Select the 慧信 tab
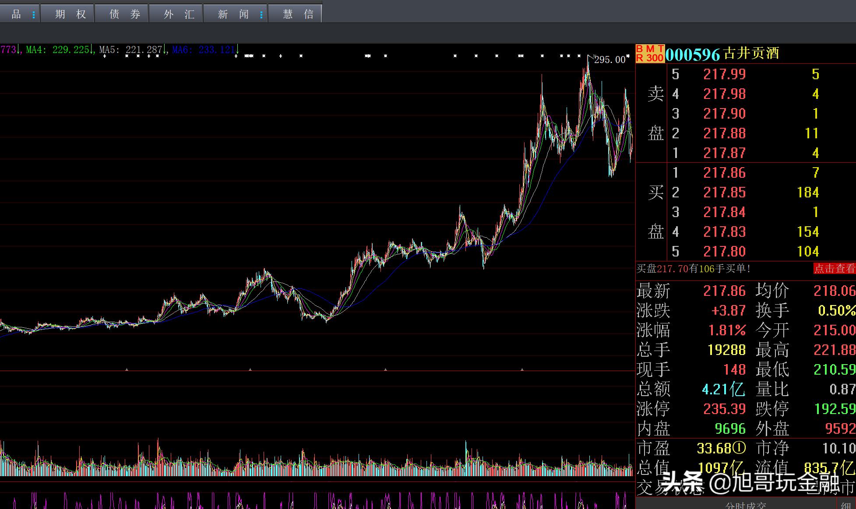This screenshot has height=509, width=856. click(298, 14)
